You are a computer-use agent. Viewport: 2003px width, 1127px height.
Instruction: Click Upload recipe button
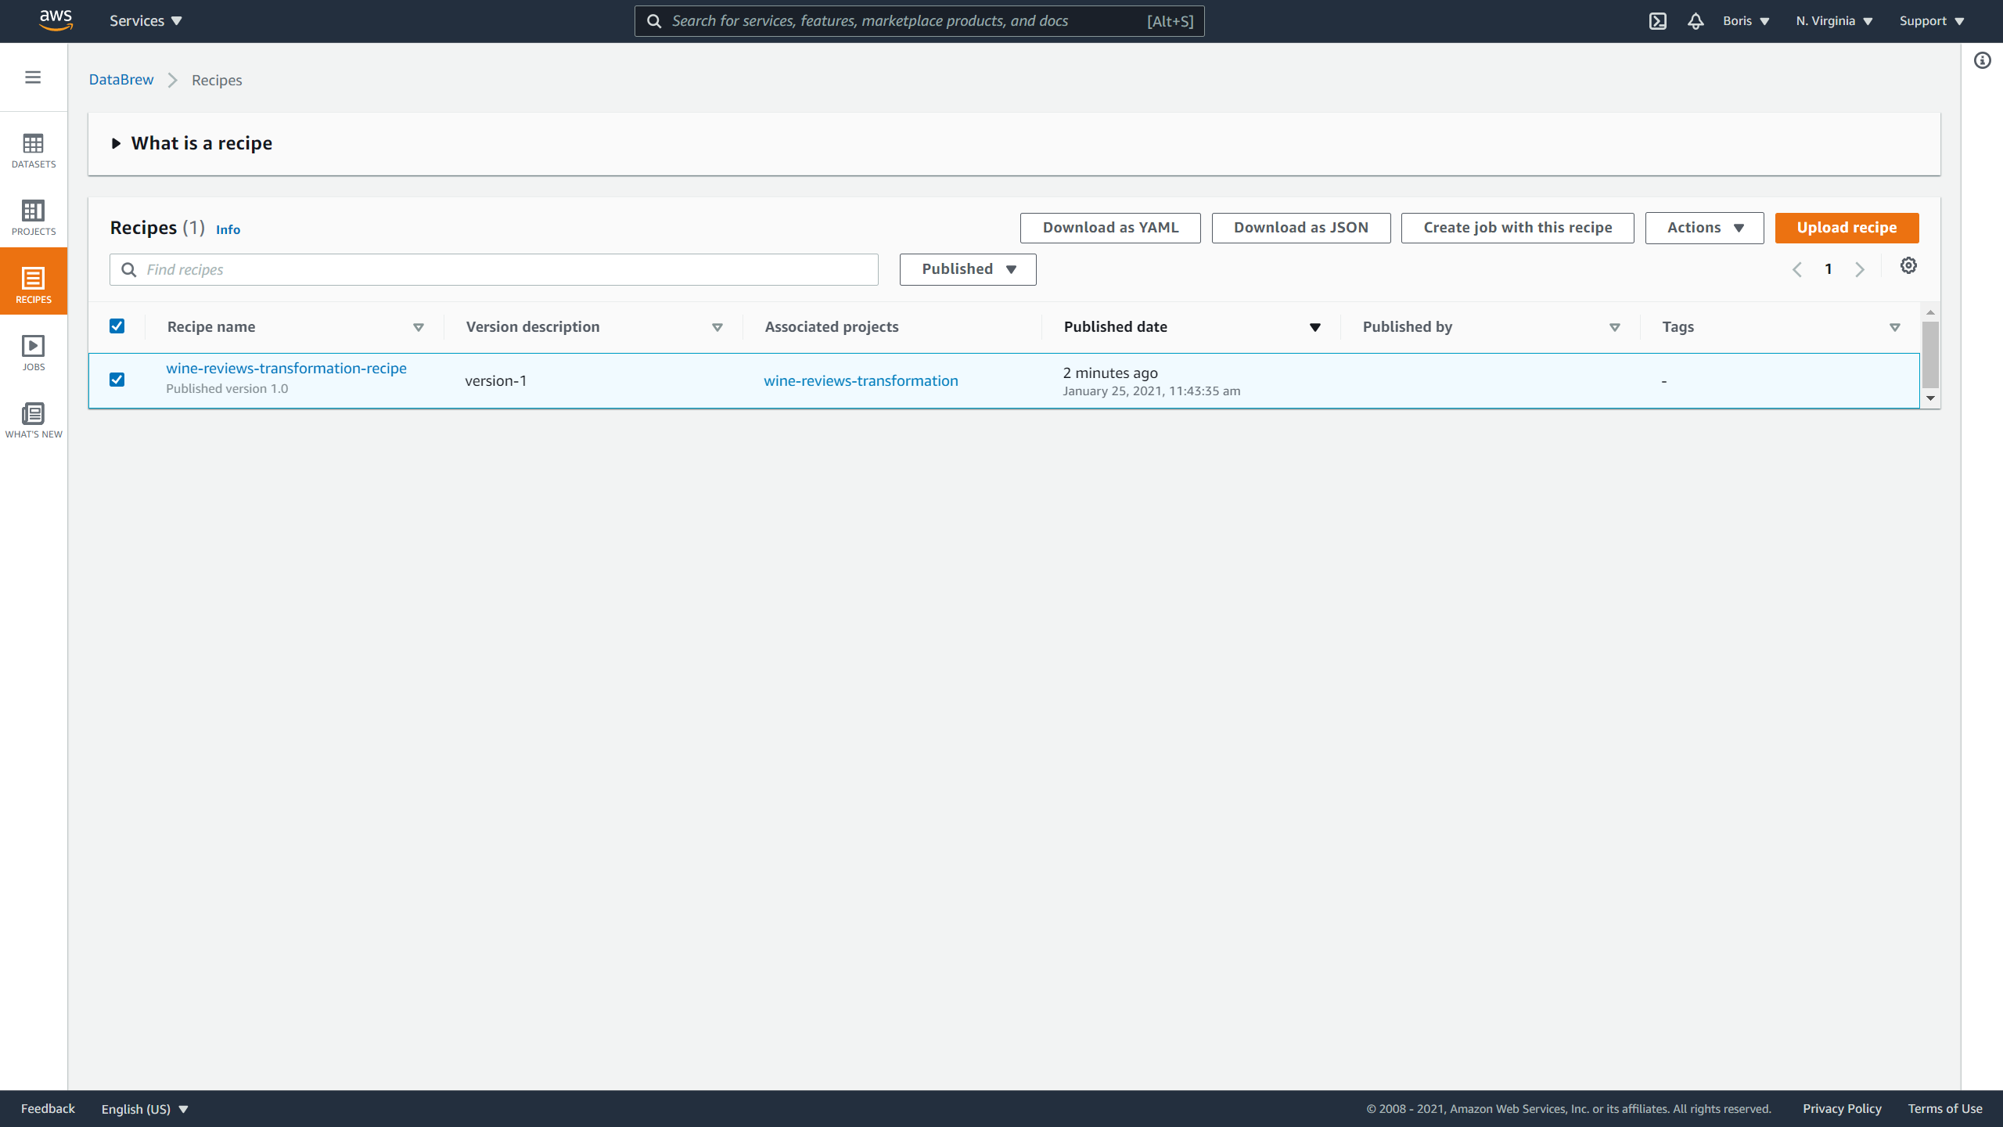tap(1847, 227)
